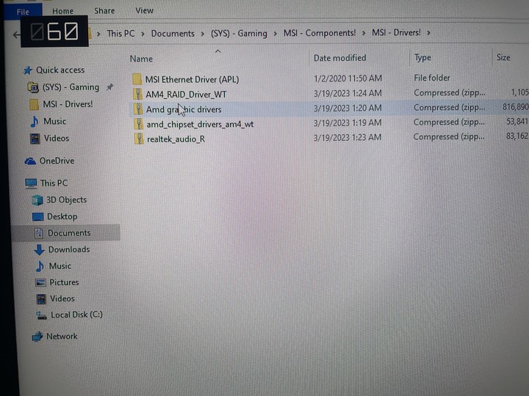Screen dimensions: 529x396
Task: Click the Documents page icon under This PC
Action: [39, 233]
